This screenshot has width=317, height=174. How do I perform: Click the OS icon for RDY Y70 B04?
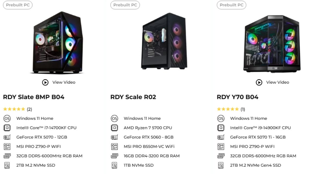click(220, 118)
